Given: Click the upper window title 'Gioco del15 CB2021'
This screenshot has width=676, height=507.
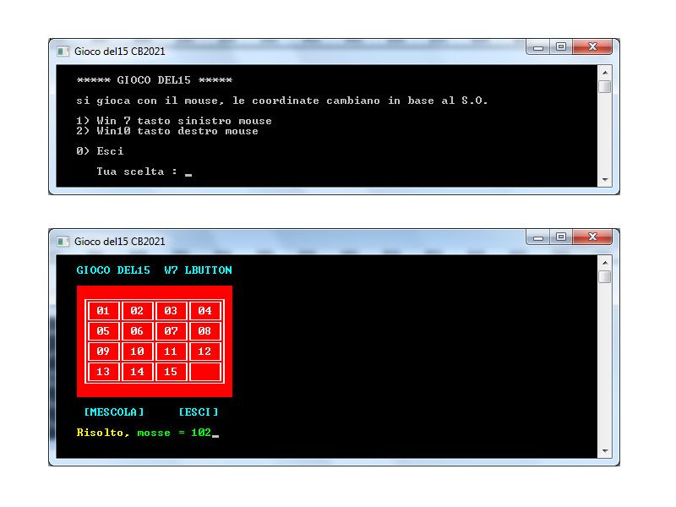Looking at the screenshot, I should pyautogui.click(x=119, y=52).
